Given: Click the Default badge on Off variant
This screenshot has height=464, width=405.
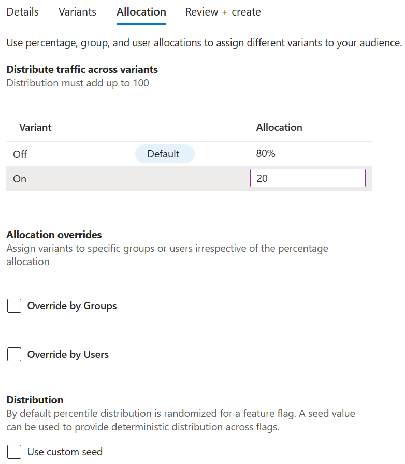Looking at the screenshot, I should tap(165, 154).
